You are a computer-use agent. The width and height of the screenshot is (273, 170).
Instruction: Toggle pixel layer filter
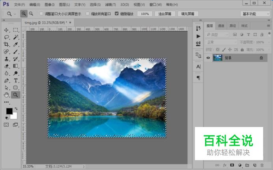click(x=235, y=34)
